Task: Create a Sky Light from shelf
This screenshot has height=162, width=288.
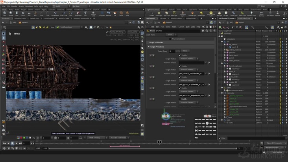Action: [x=219, y=13]
